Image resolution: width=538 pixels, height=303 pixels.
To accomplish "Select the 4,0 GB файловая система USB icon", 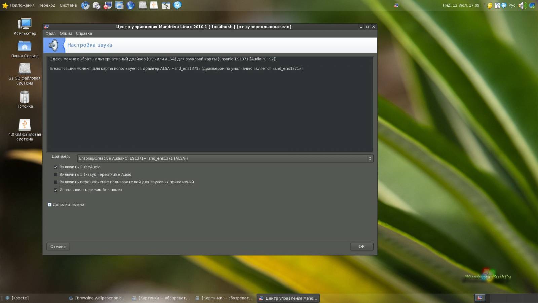I will (25, 130).
